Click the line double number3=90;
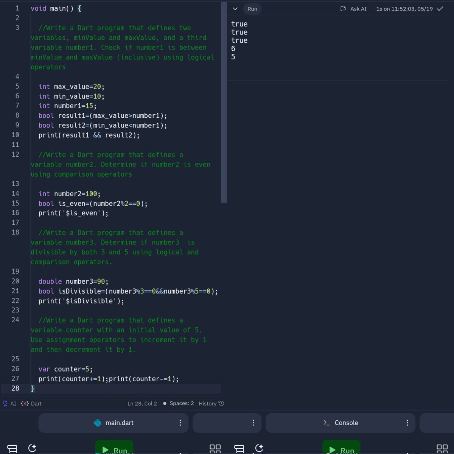The width and height of the screenshot is (454, 454). (x=73, y=281)
